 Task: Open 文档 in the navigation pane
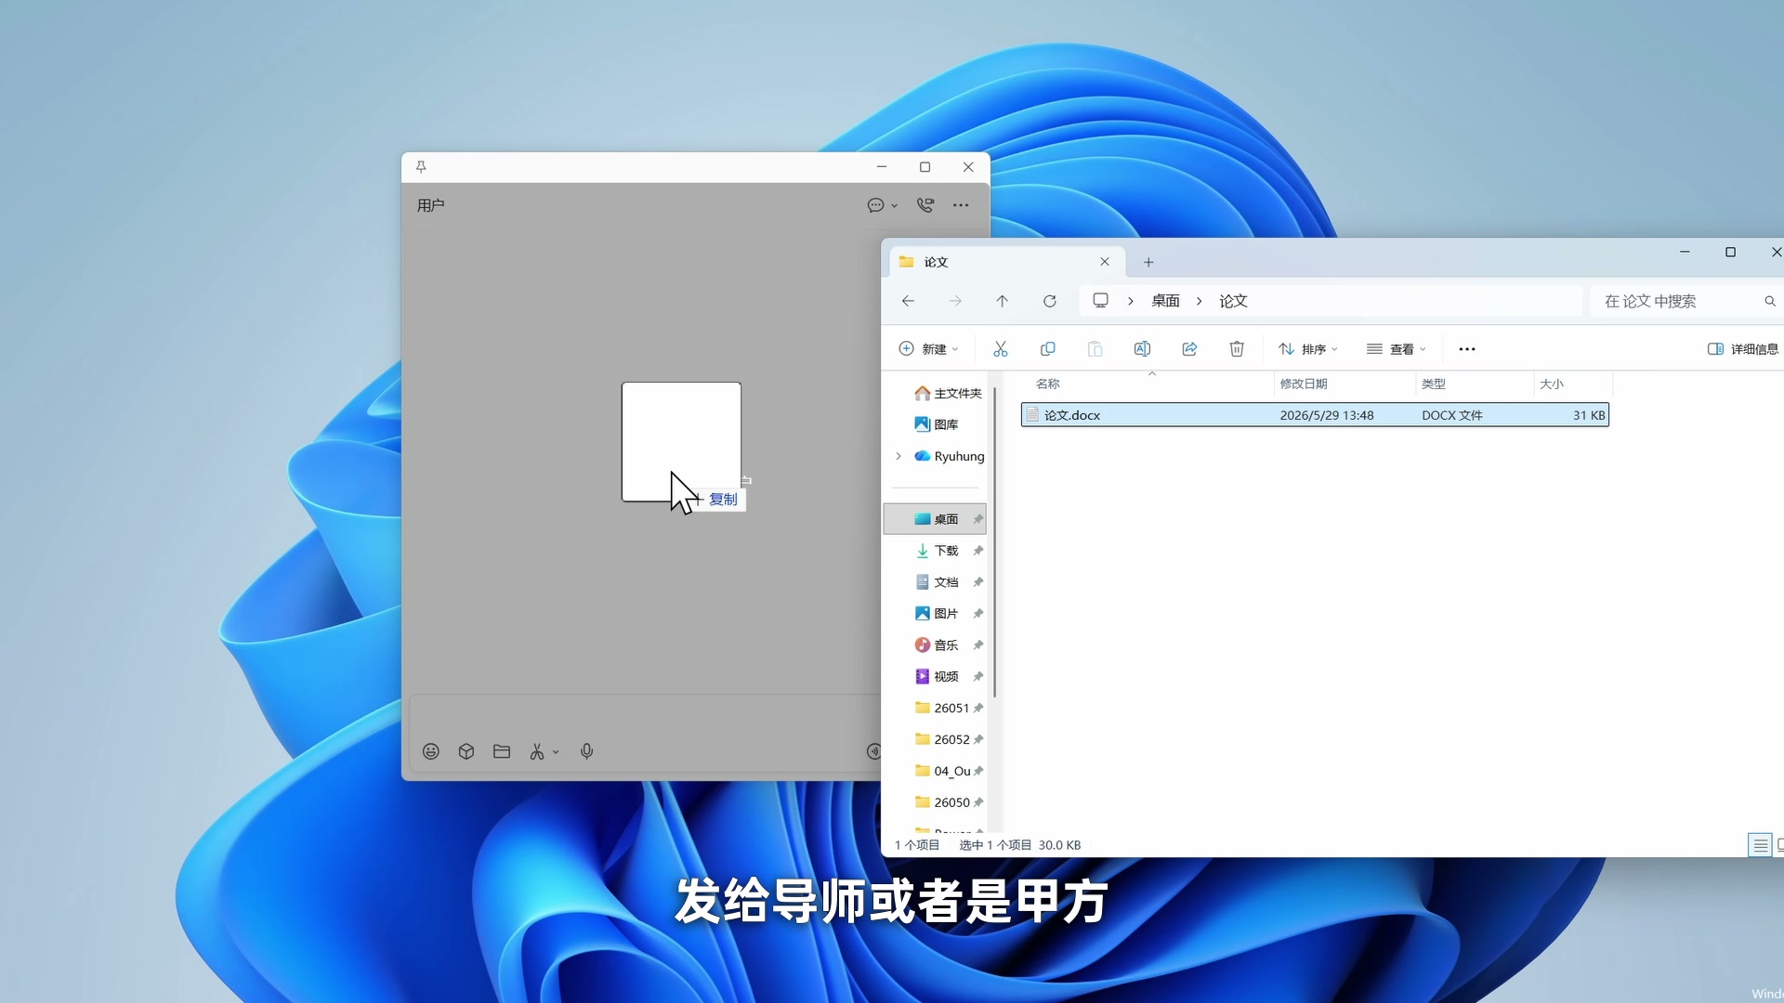937,582
